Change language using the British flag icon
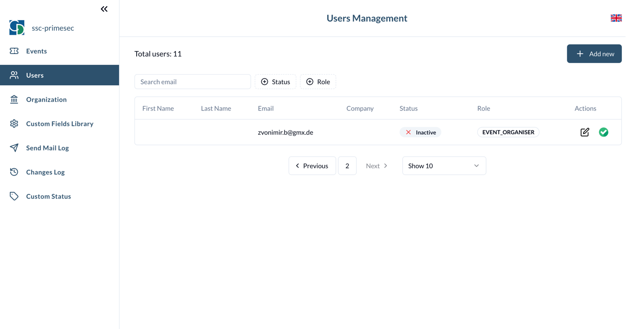The height and width of the screenshot is (329, 635). point(616,18)
